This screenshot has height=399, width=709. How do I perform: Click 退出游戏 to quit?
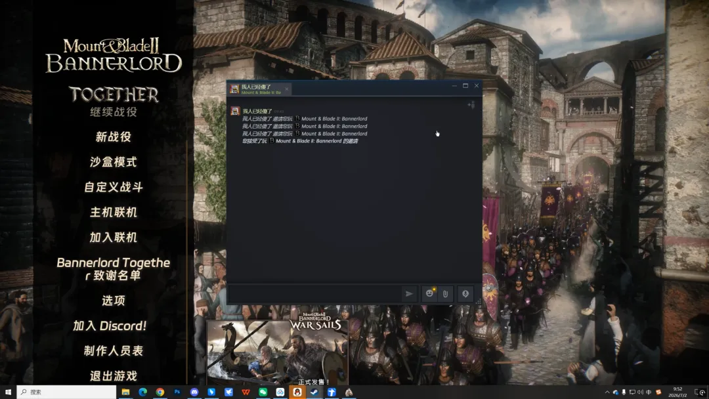click(114, 376)
